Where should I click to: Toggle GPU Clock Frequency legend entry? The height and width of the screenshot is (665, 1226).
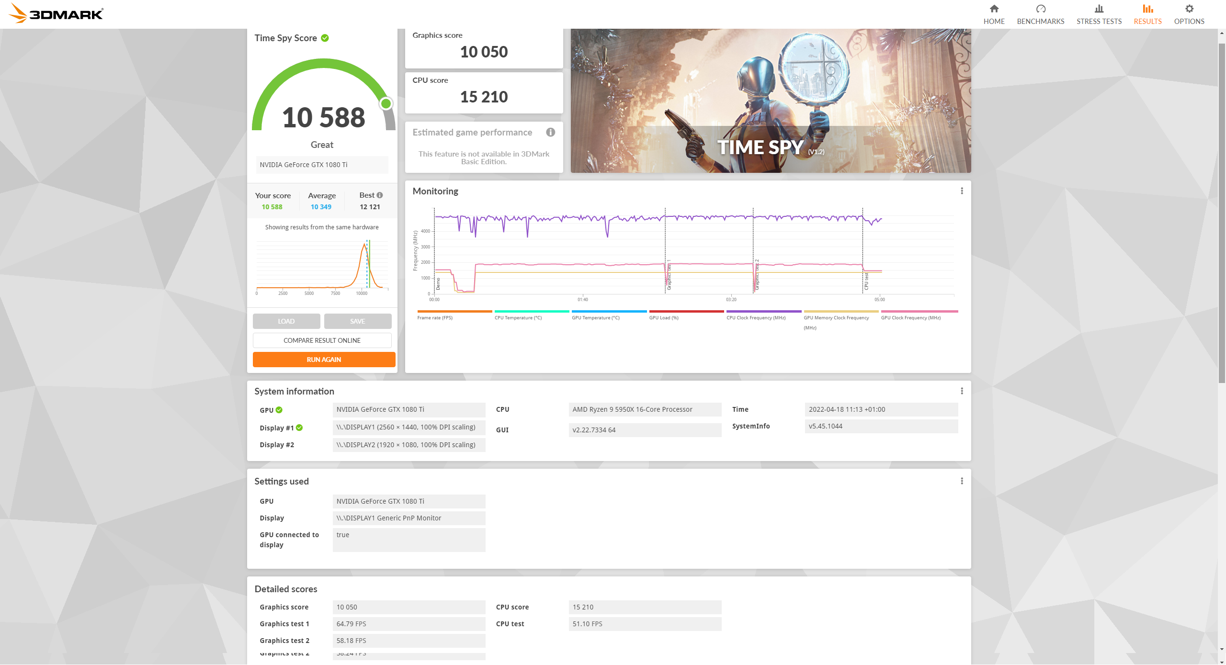coord(919,316)
